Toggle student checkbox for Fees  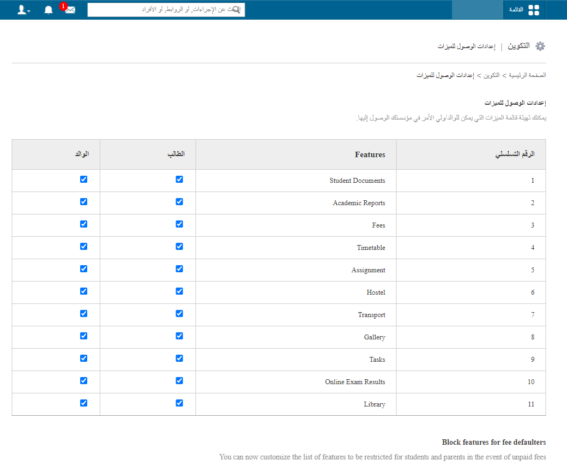coord(179,224)
